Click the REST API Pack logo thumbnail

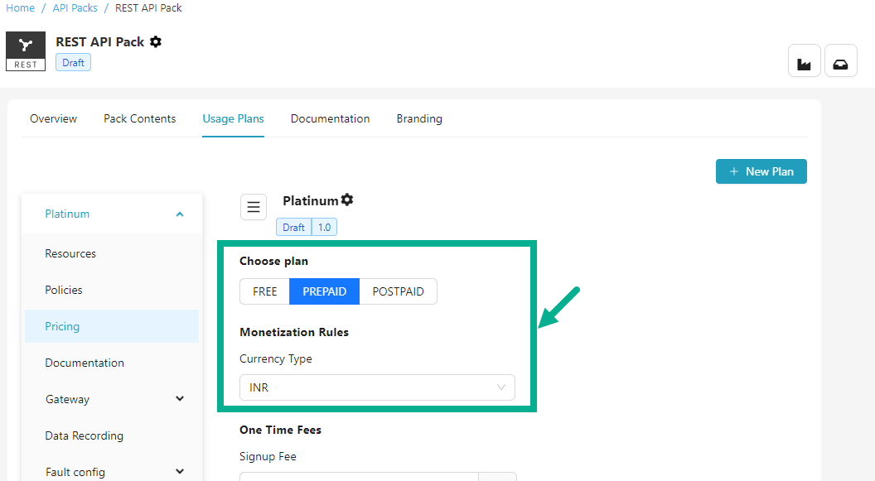[x=26, y=51]
